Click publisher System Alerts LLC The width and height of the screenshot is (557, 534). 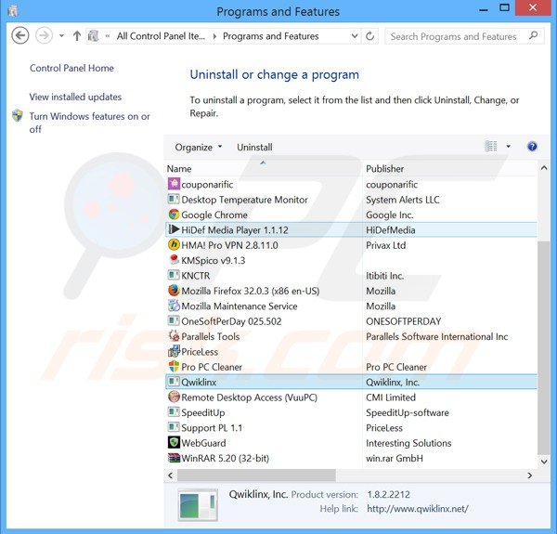[403, 200]
